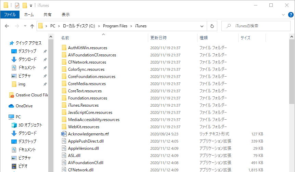This screenshot has height=172, width=295.
Task: Sort by the 種類 column header
Action: (x=204, y=38)
